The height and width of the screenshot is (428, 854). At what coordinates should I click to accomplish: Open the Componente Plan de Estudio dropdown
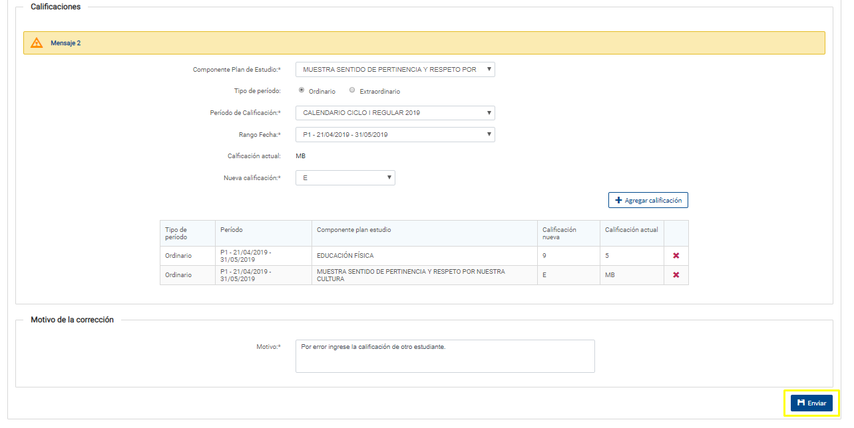tap(395, 70)
